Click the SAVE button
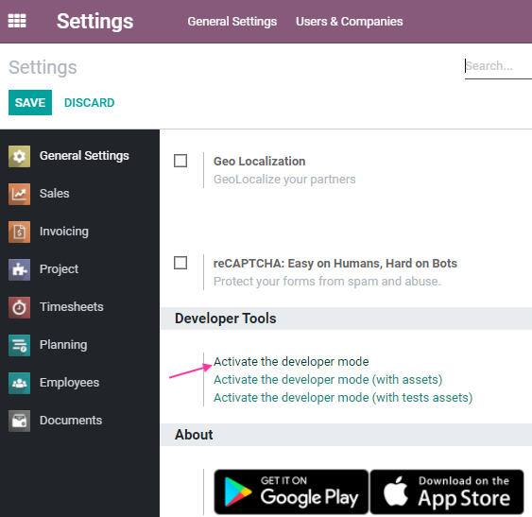Screen dimensions: 532x517 pyautogui.click(x=30, y=102)
